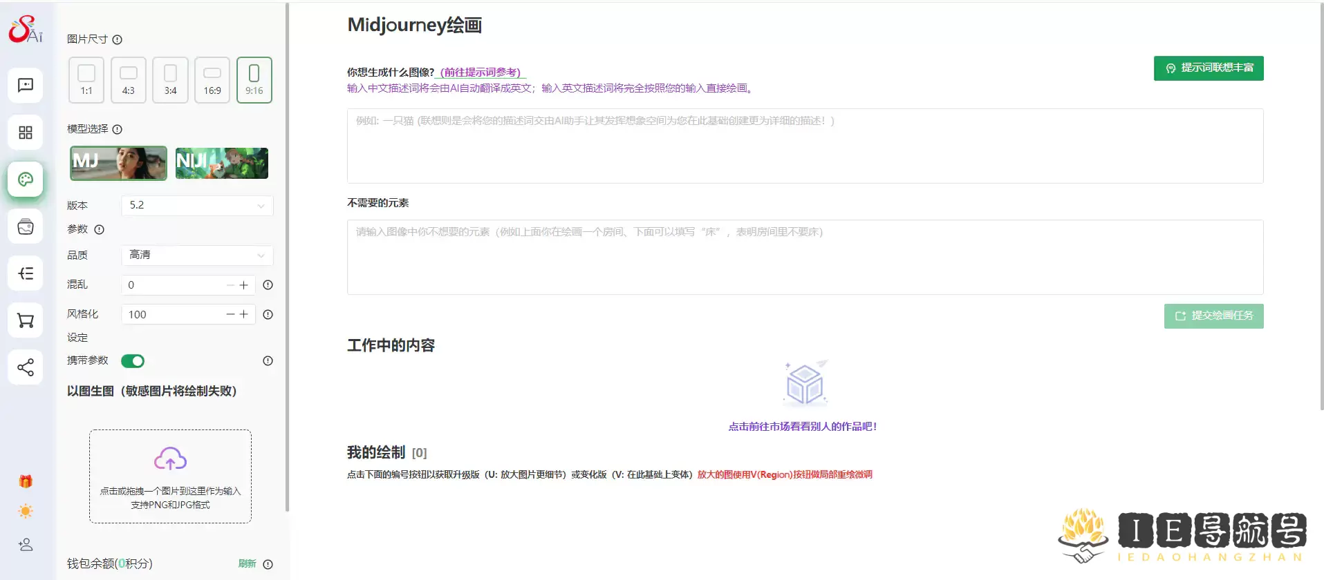Click the cloud upload icon
This screenshot has height=580, width=1324.
coord(170,459)
